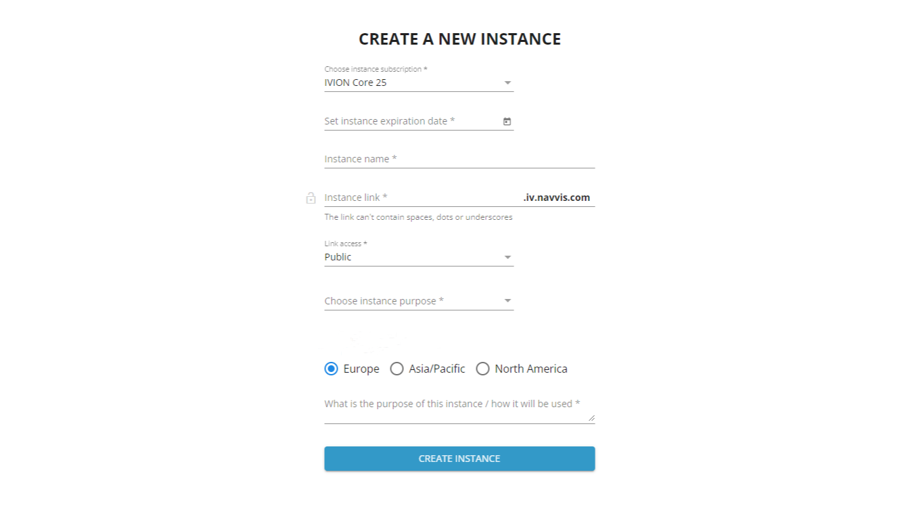Click the link spaces restriction helper text
This screenshot has height=510, width=908.
point(418,217)
